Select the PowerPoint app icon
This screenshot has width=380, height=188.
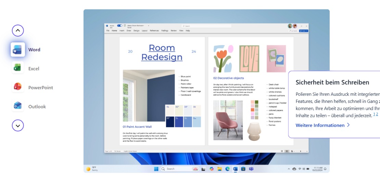pos(18,88)
